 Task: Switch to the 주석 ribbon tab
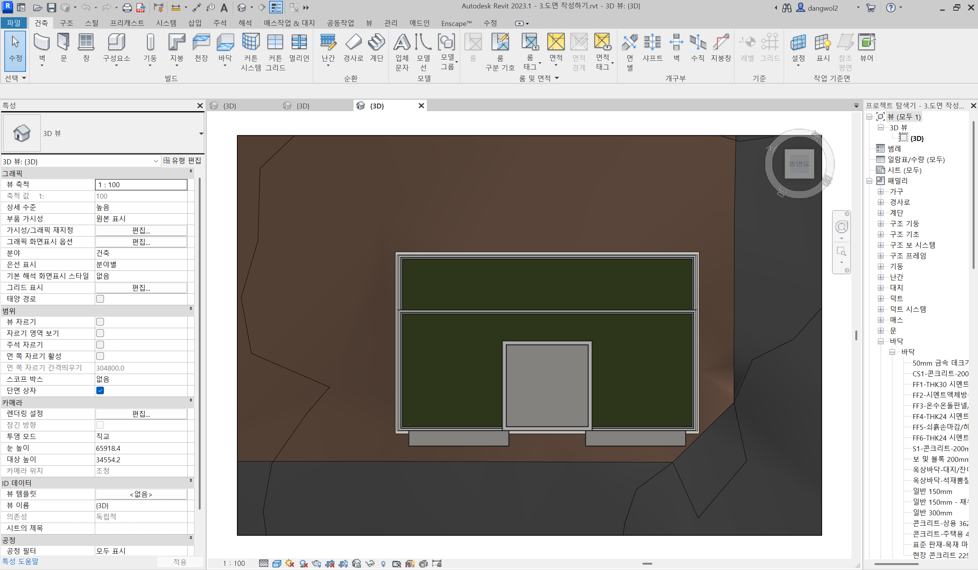(220, 23)
